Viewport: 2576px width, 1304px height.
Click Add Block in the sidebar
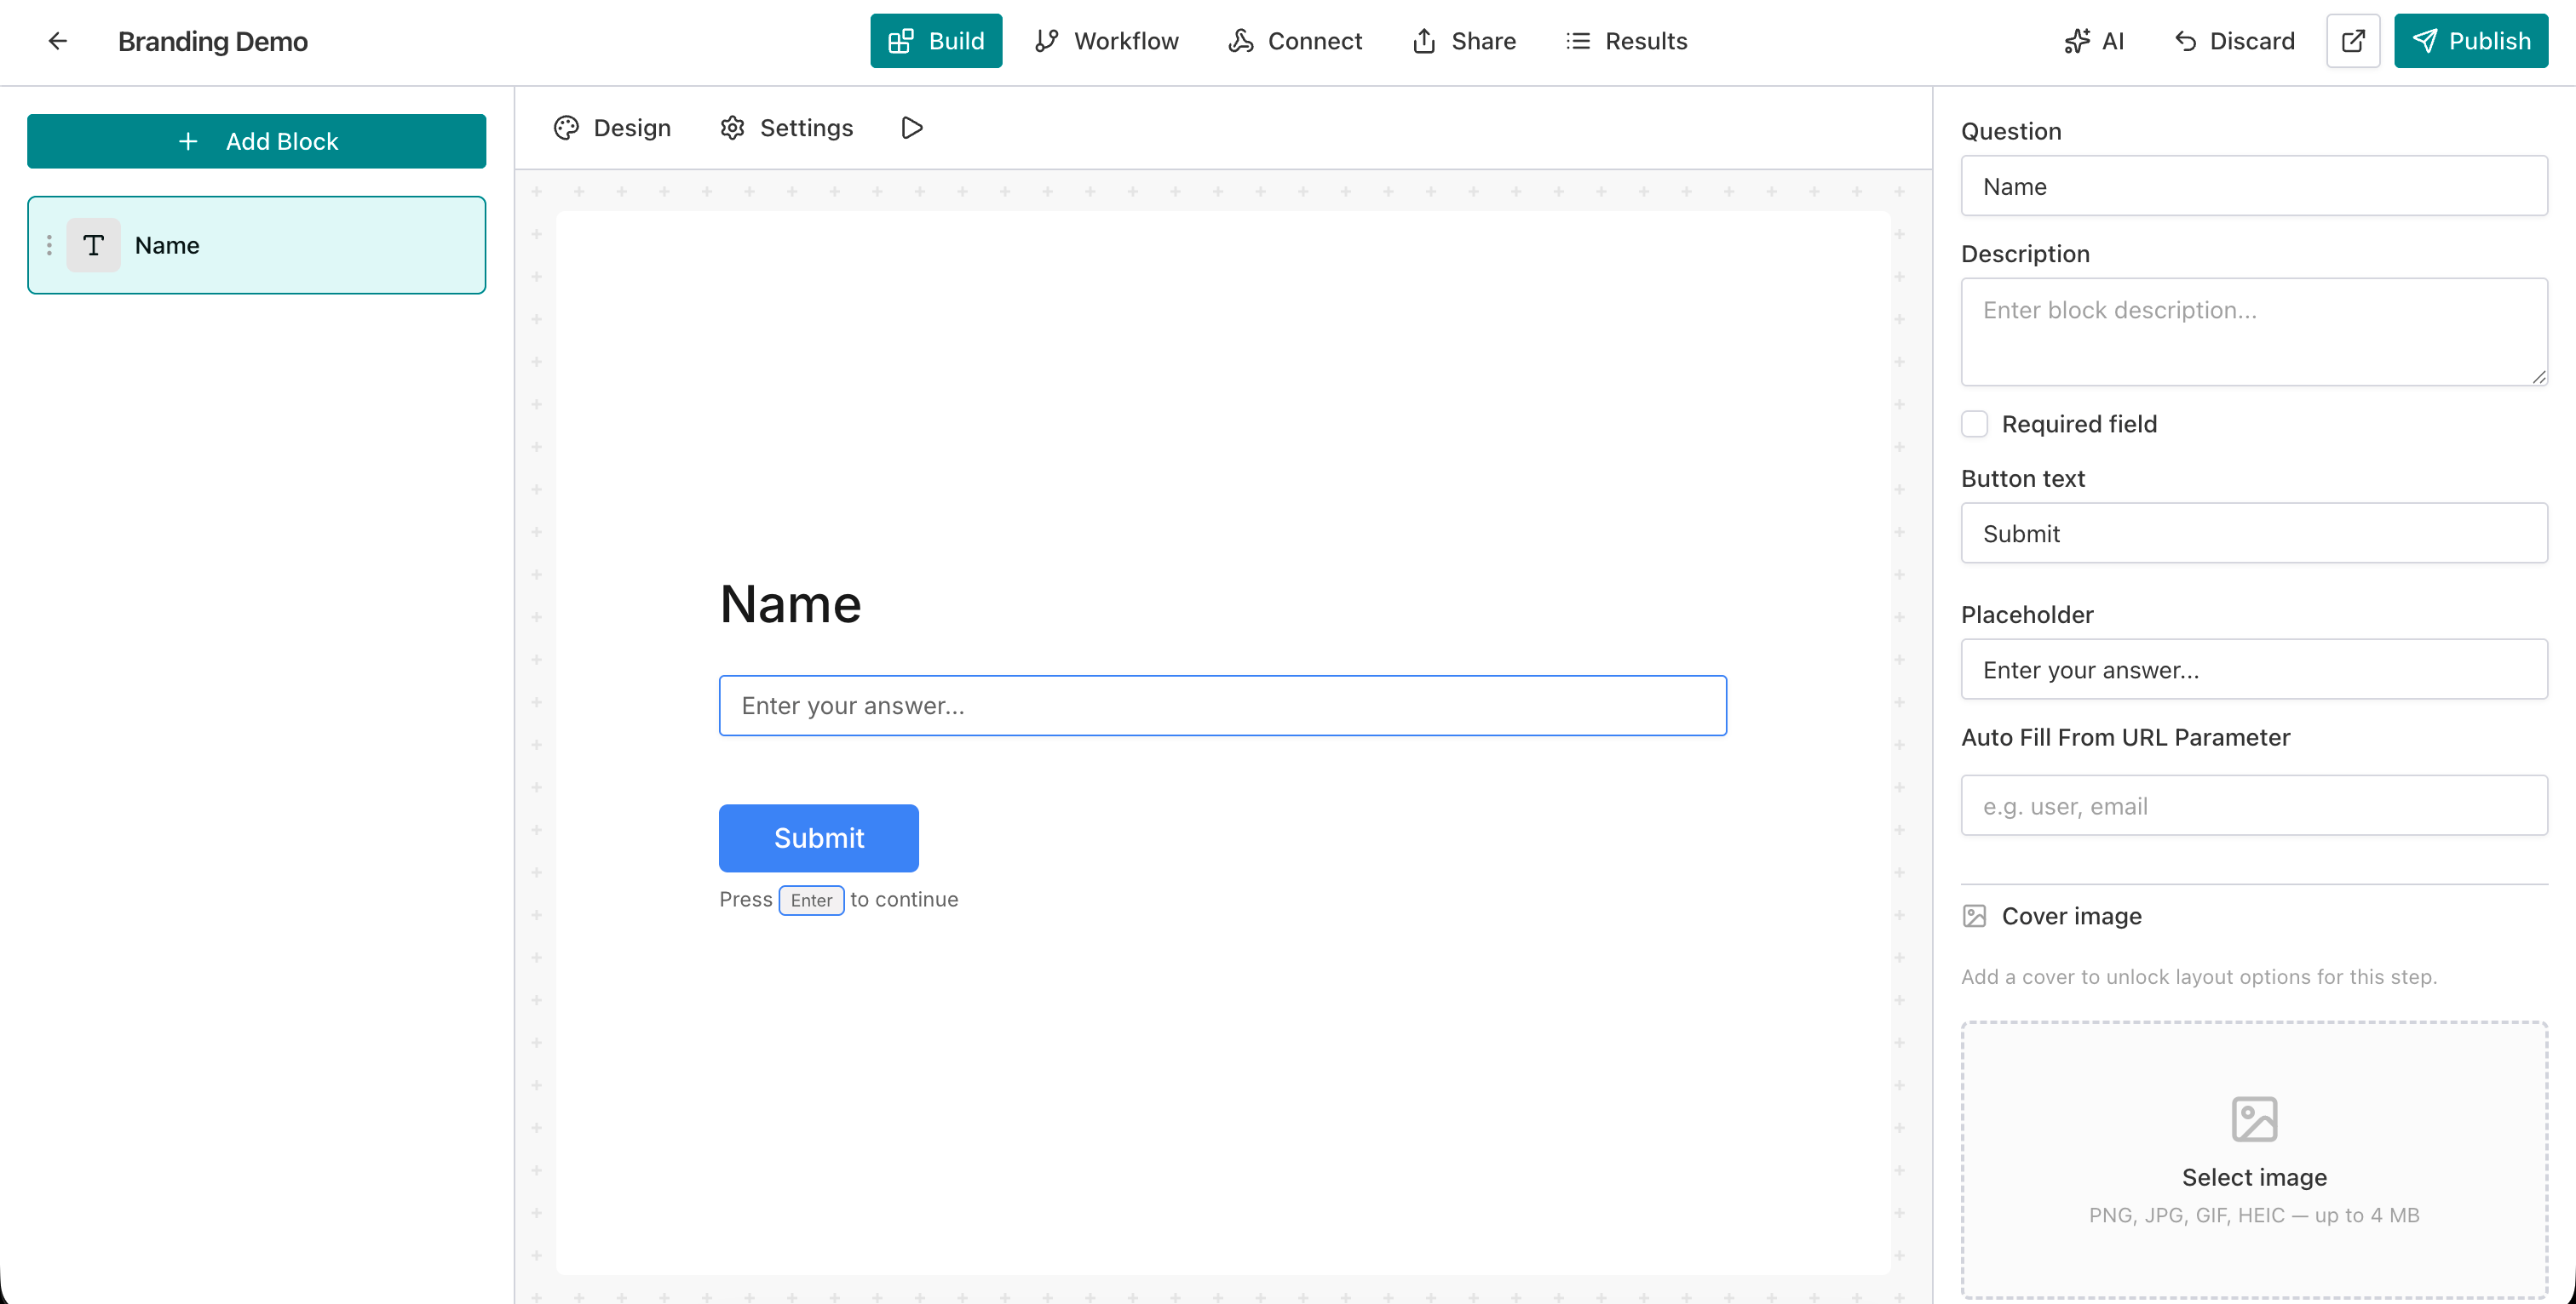point(256,141)
